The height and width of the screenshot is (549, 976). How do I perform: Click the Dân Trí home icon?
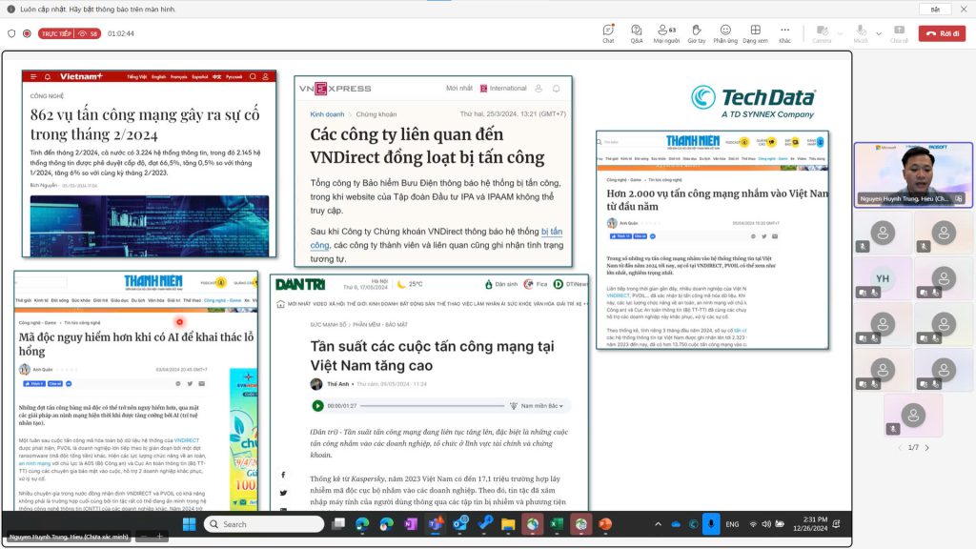(281, 304)
